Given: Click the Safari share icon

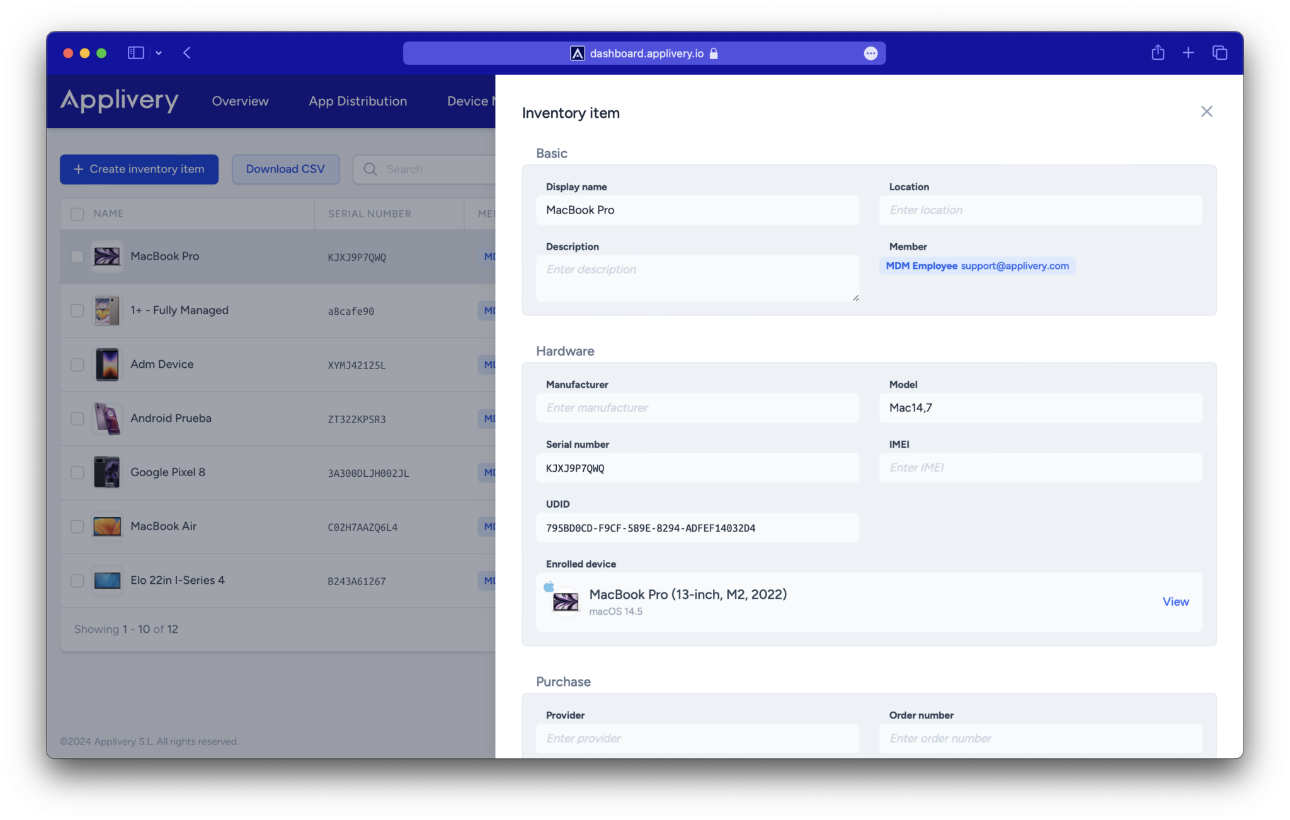Looking at the screenshot, I should 1157,53.
